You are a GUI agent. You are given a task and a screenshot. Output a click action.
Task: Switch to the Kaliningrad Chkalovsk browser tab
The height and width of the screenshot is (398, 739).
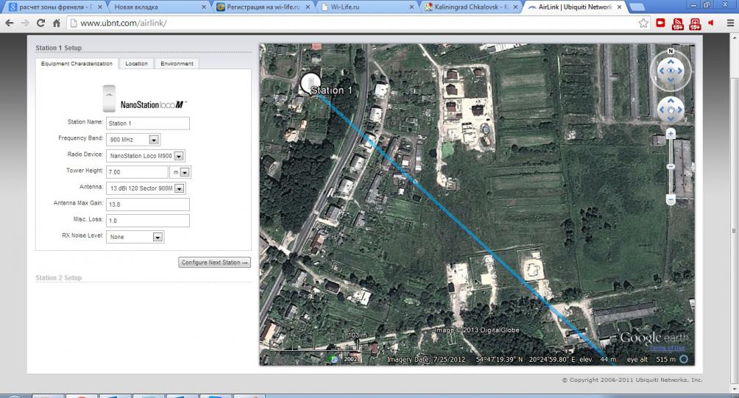click(470, 7)
